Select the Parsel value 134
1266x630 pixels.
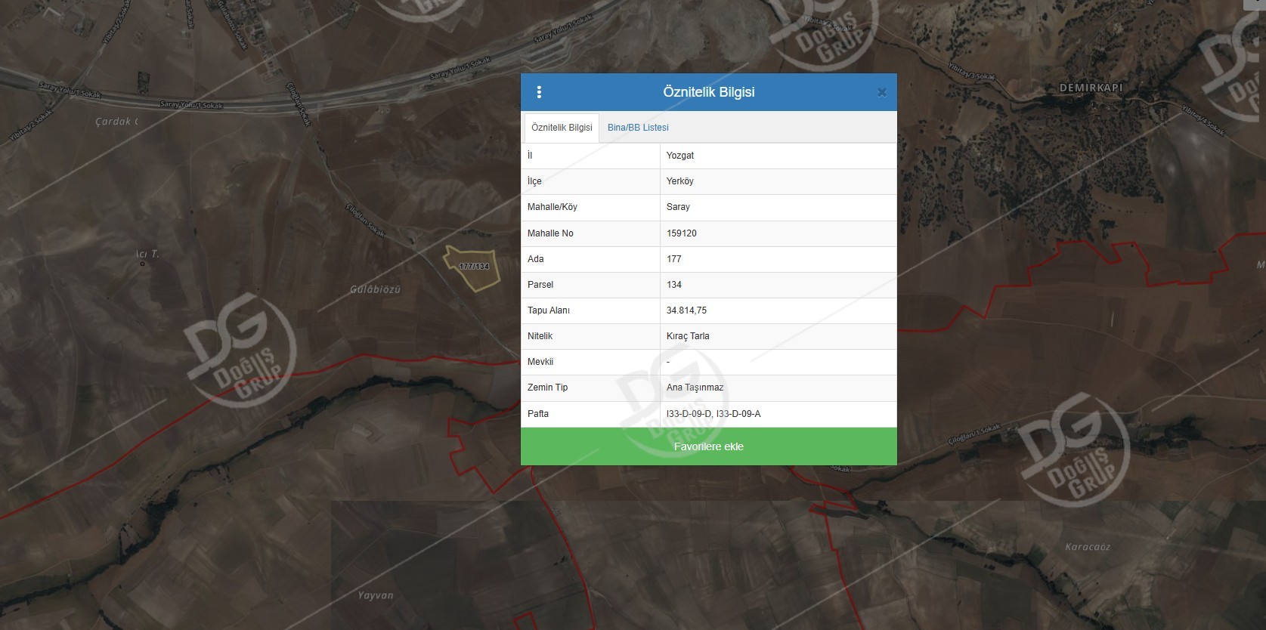click(x=674, y=285)
